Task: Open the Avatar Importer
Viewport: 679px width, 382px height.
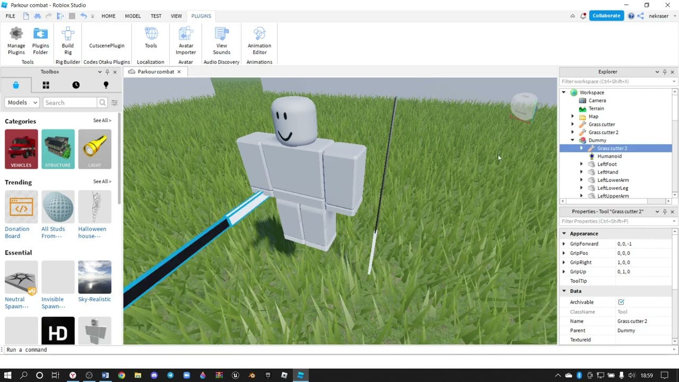Action: coord(186,41)
